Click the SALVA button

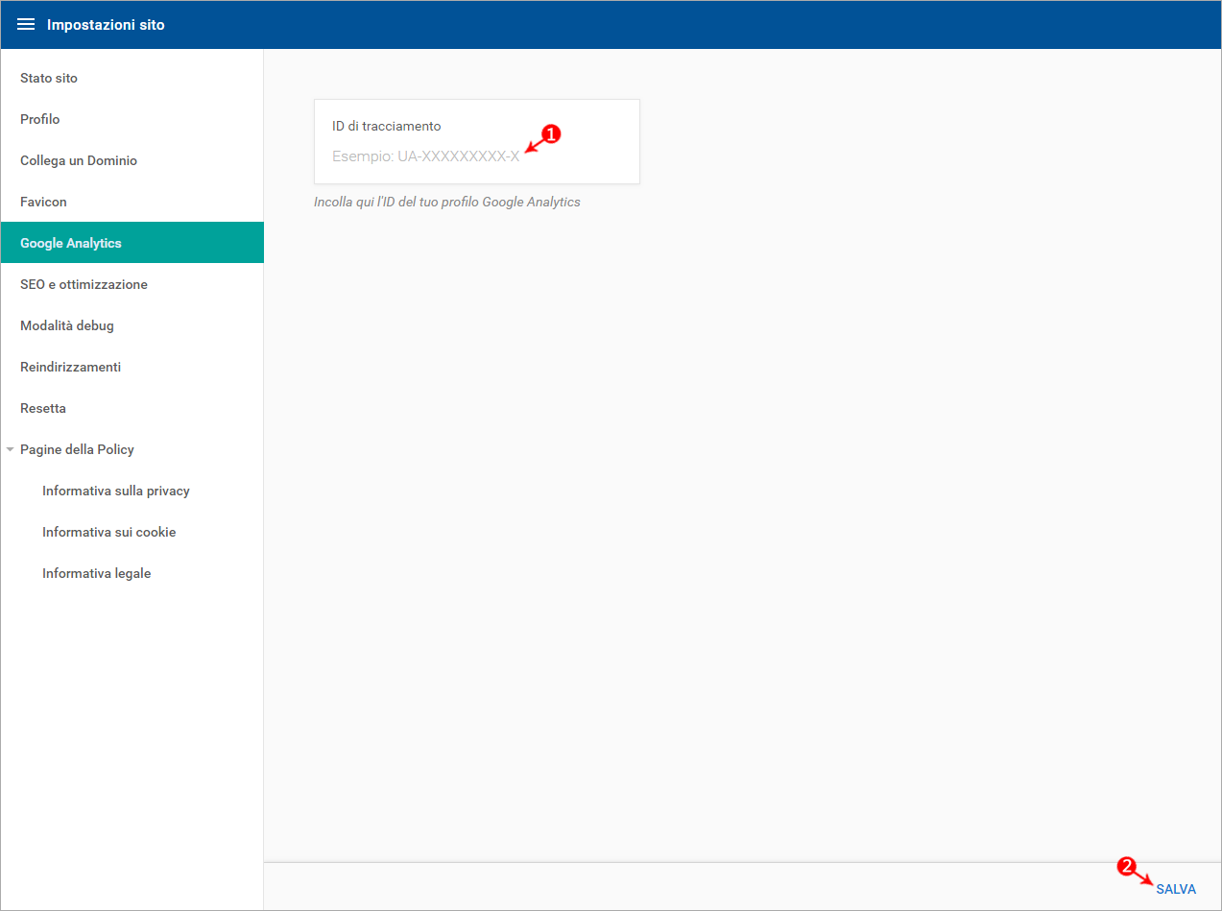pos(1176,889)
